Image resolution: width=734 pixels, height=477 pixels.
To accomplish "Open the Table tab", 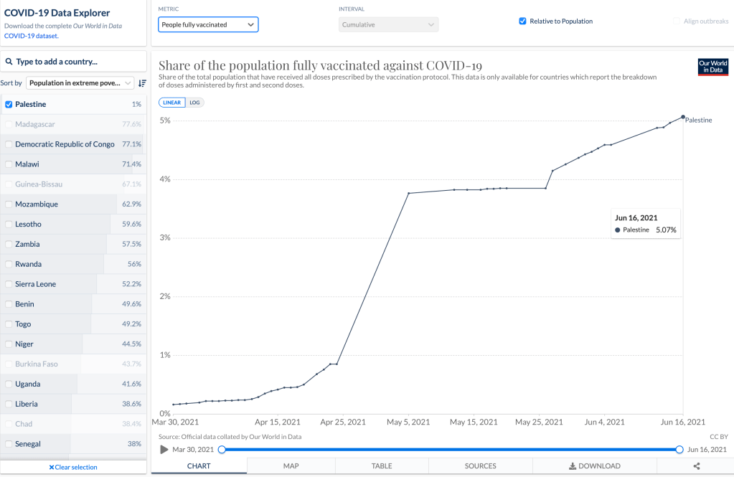I will pyautogui.click(x=382, y=466).
